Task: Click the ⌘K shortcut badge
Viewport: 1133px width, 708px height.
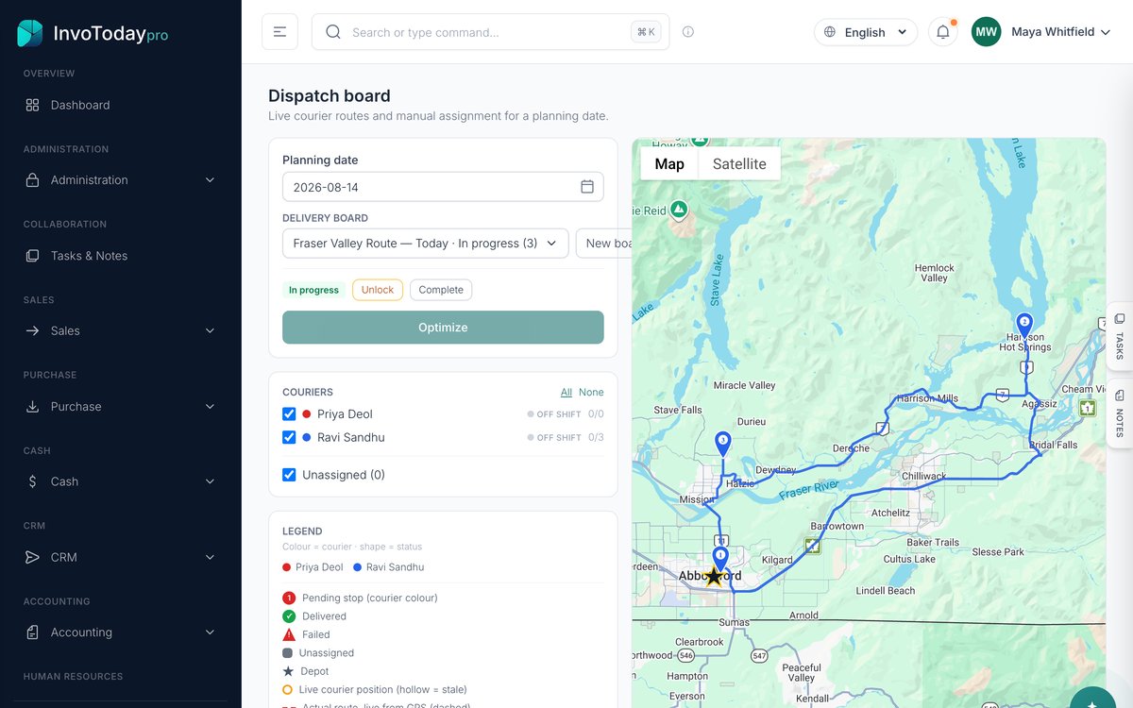Action: click(646, 32)
